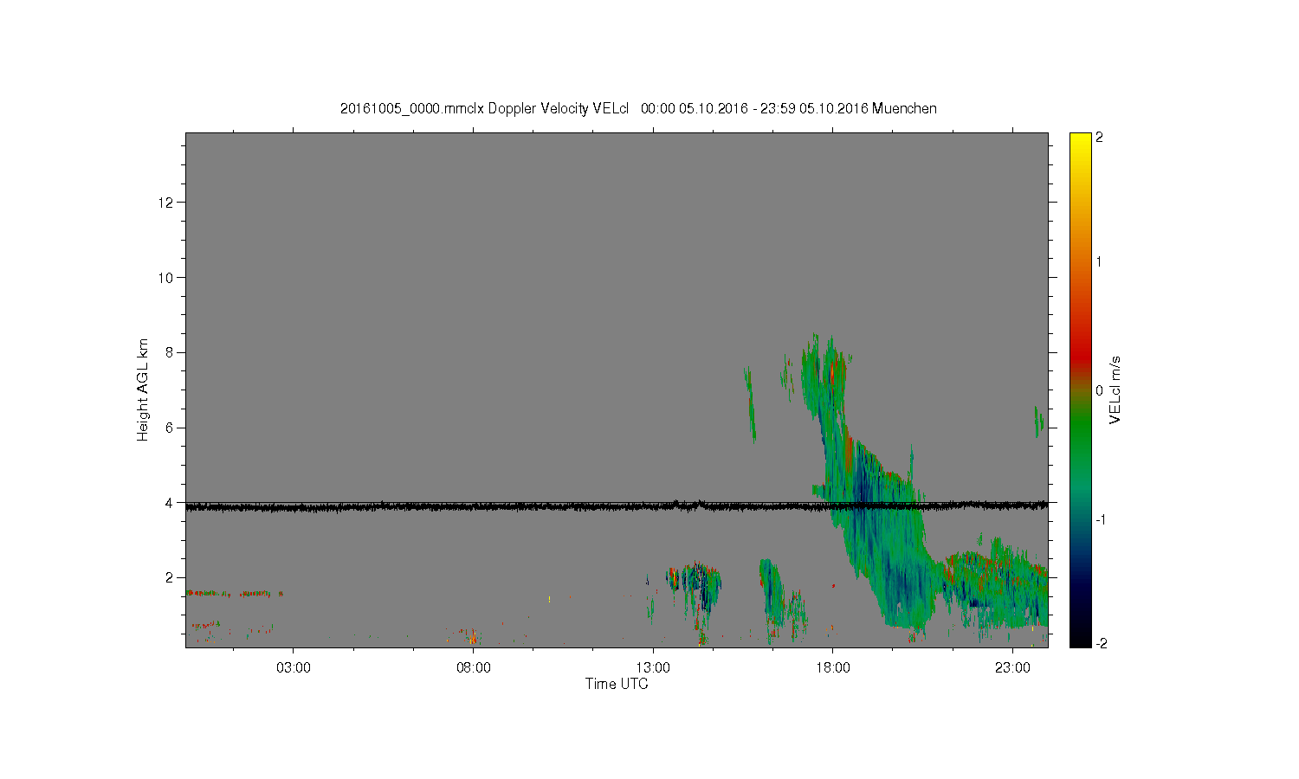Click the 13:00 time tick label
The width and height of the screenshot is (1299, 779).
click(x=653, y=668)
